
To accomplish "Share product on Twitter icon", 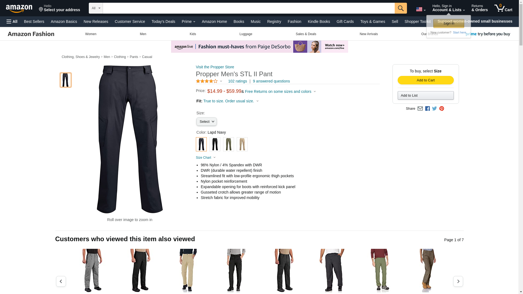I will click(x=434, y=109).
